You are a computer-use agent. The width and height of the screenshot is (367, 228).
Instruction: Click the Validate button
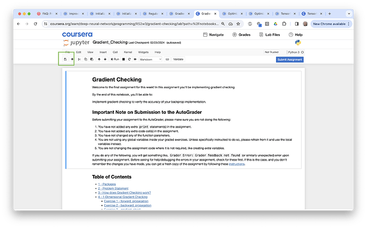point(178,60)
